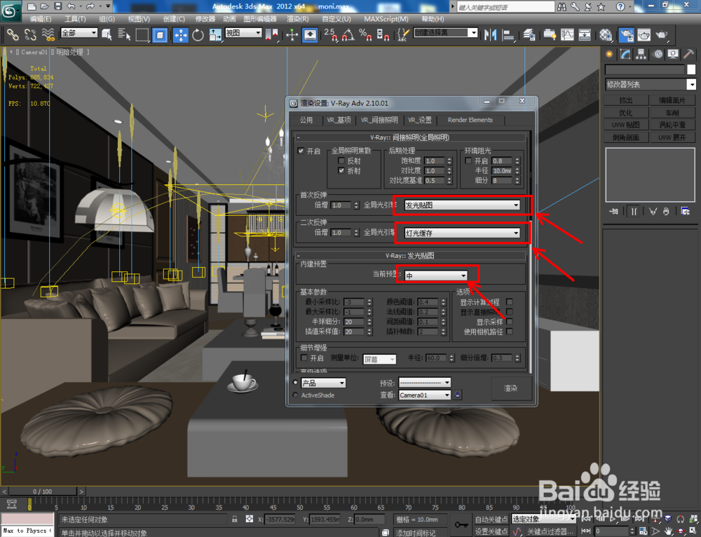Click the teapot Render Production icon

[662, 35]
